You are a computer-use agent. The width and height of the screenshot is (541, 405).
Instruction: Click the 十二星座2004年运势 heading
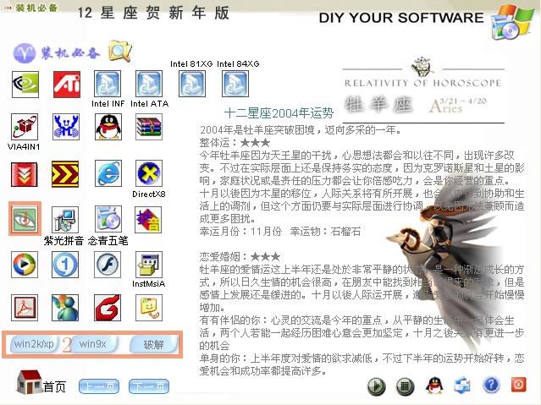(279, 112)
